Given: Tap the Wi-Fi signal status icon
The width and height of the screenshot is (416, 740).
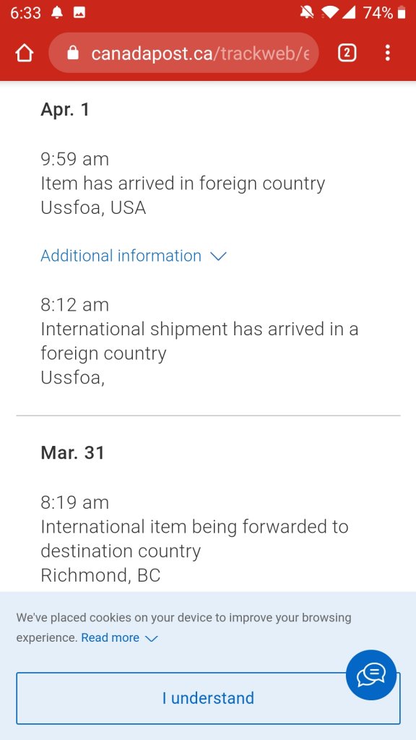Looking at the screenshot, I should pyautogui.click(x=329, y=13).
